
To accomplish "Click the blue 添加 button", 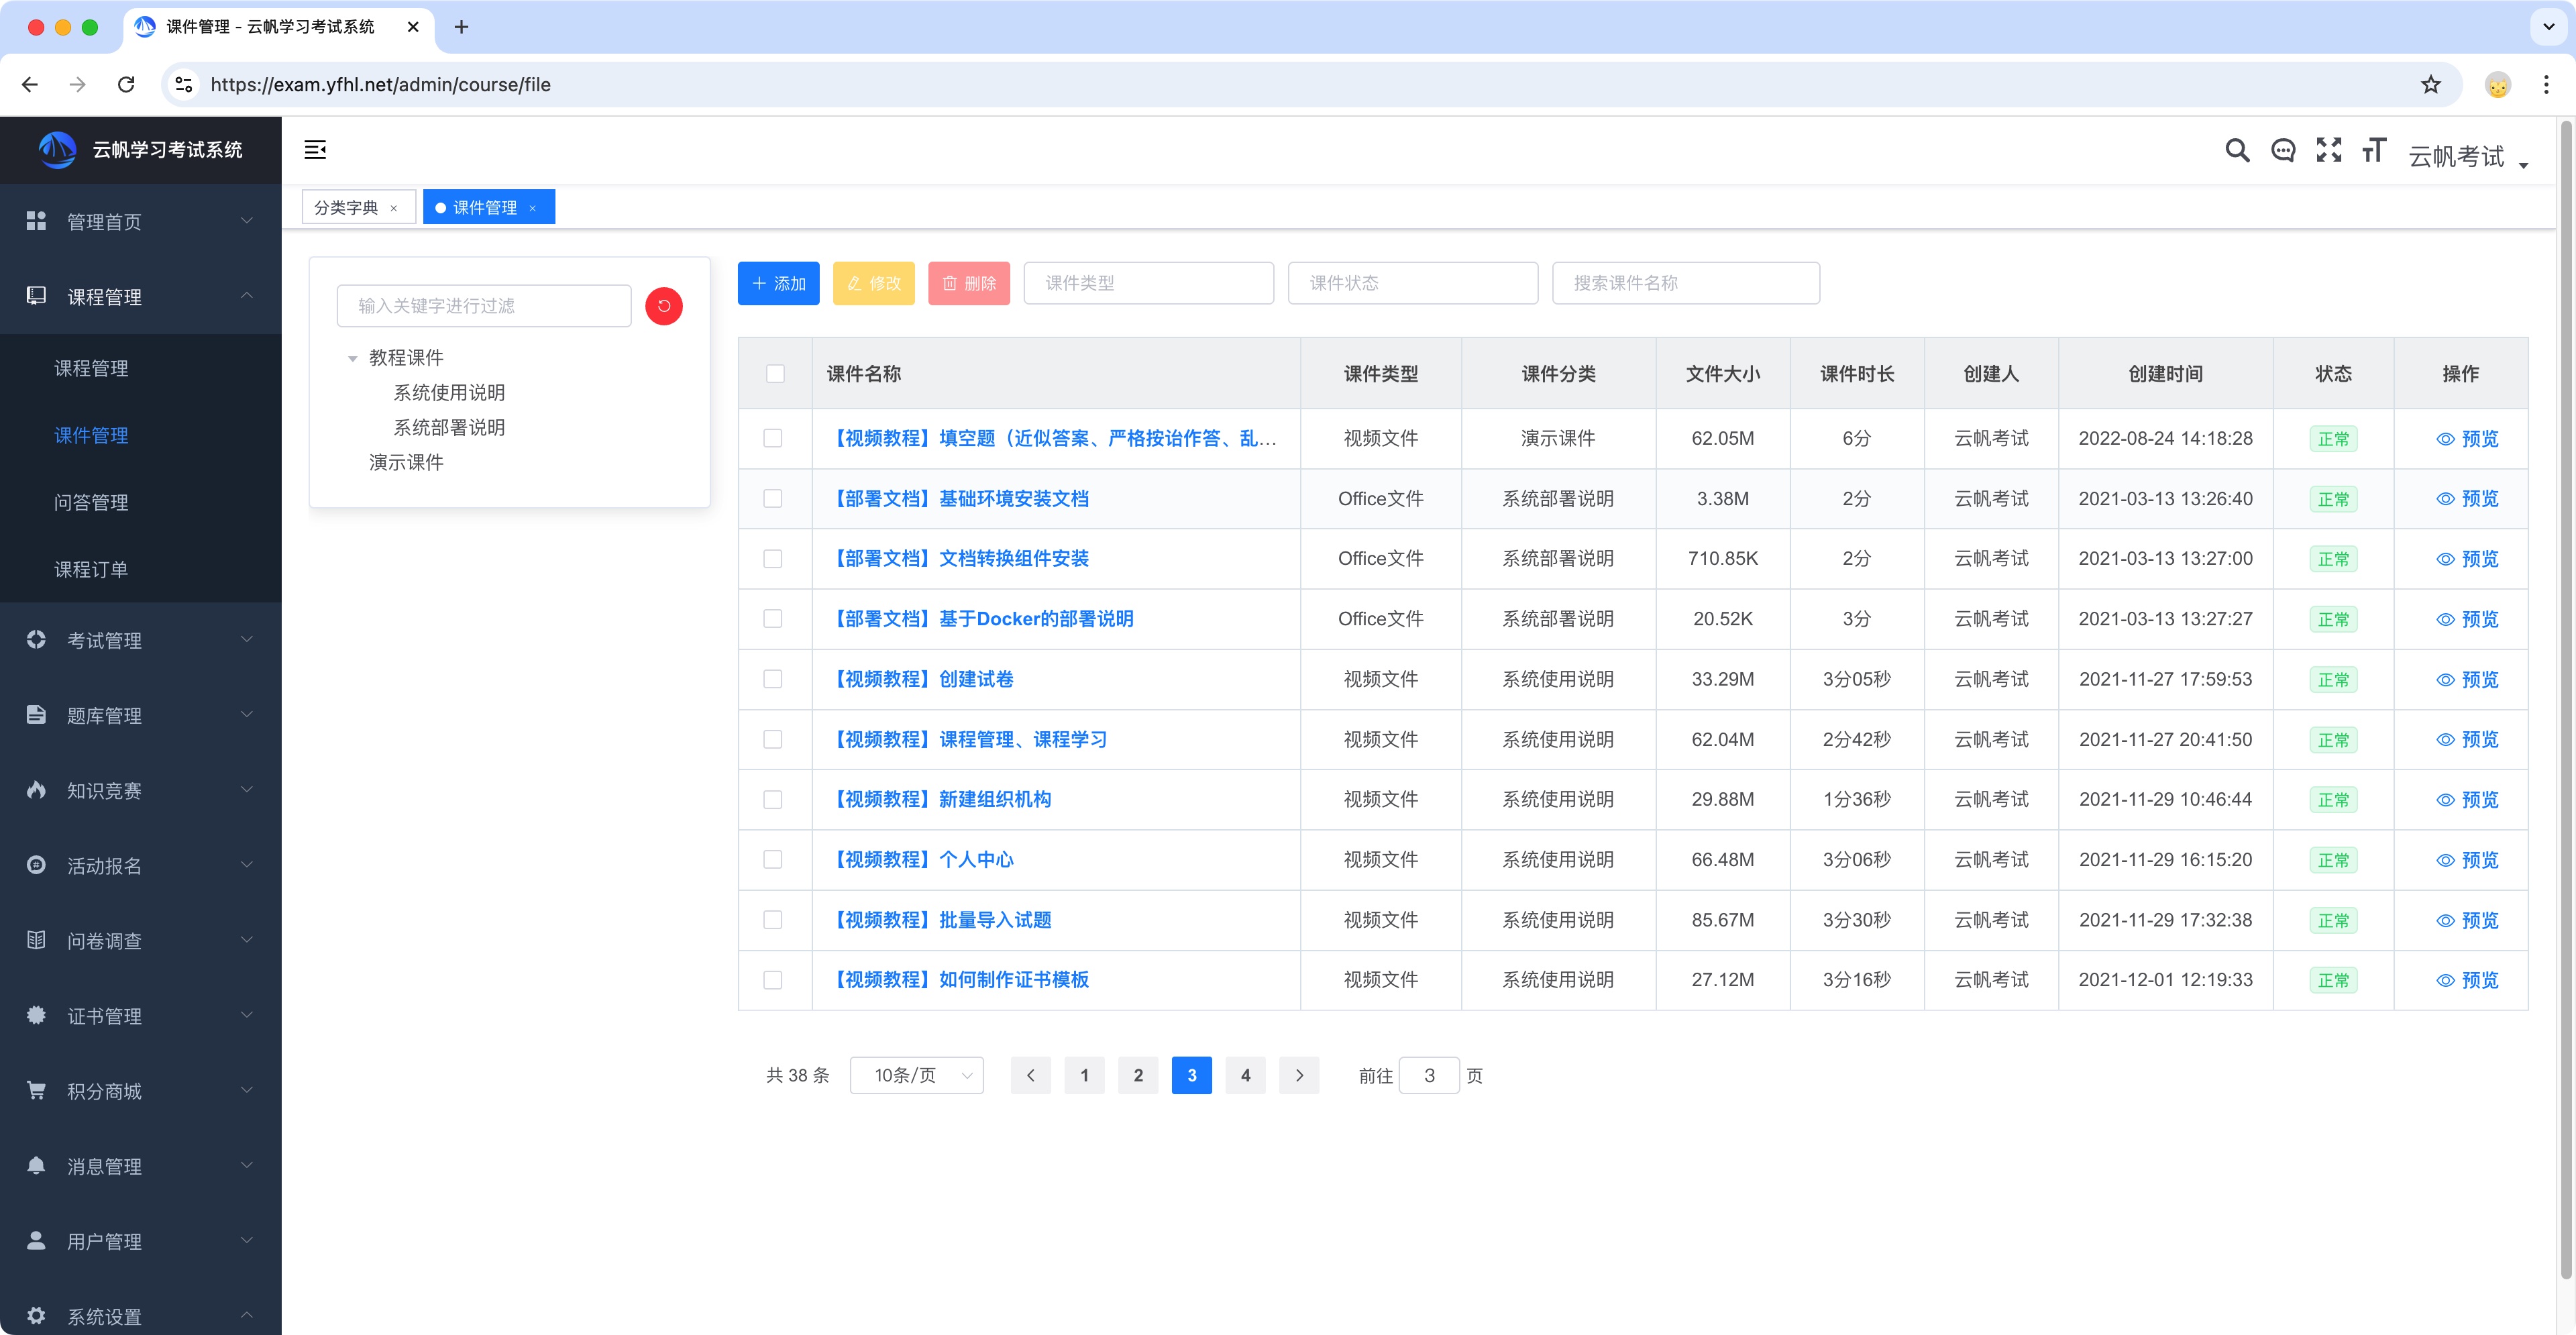I will pyautogui.click(x=778, y=283).
